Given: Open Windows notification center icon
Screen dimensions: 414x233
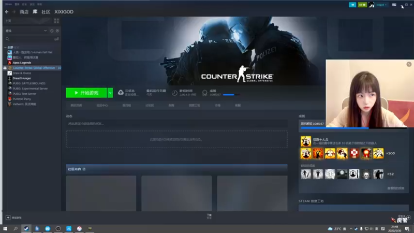Looking at the screenshot, I should coord(407,229).
